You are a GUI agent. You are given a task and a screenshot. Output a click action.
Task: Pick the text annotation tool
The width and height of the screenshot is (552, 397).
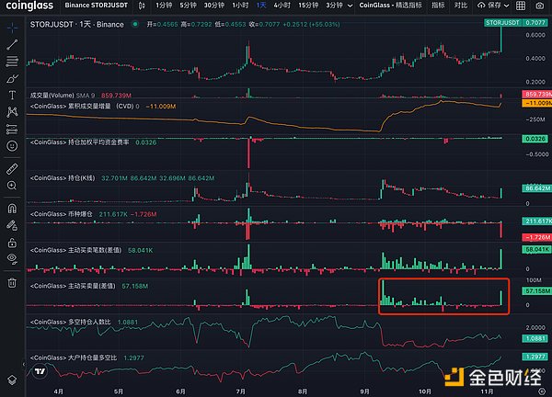(12, 95)
